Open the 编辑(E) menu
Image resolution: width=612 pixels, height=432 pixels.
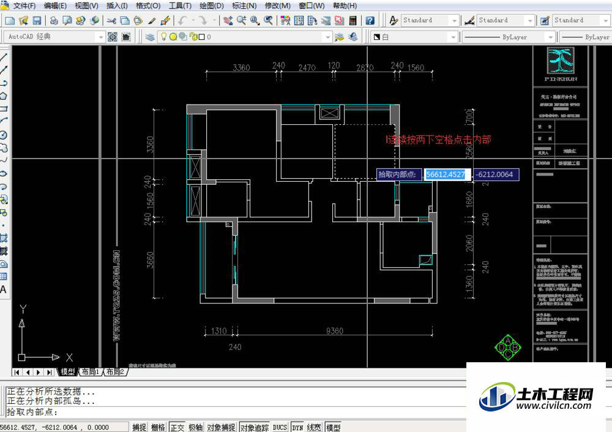[55, 6]
